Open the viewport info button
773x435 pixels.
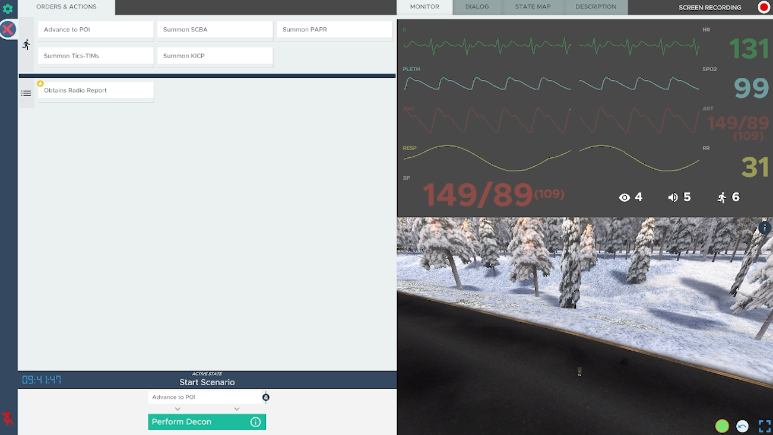click(765, 228)
